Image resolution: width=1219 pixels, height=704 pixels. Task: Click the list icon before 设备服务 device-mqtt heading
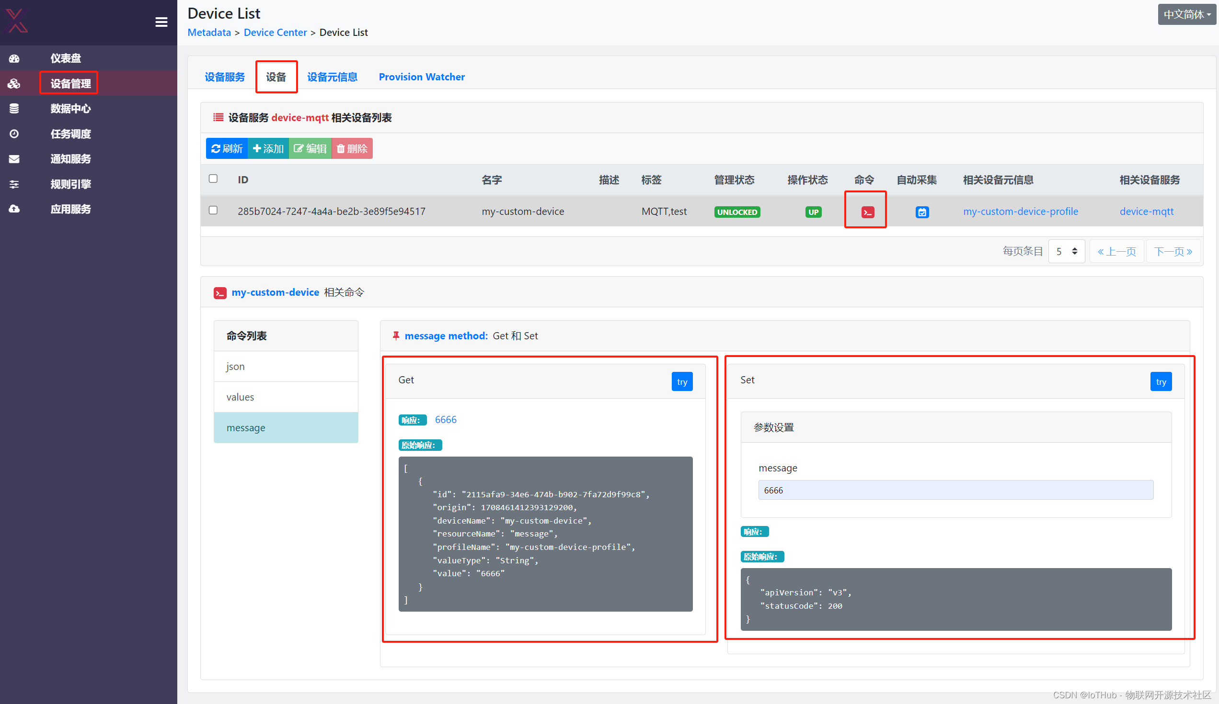218,117
